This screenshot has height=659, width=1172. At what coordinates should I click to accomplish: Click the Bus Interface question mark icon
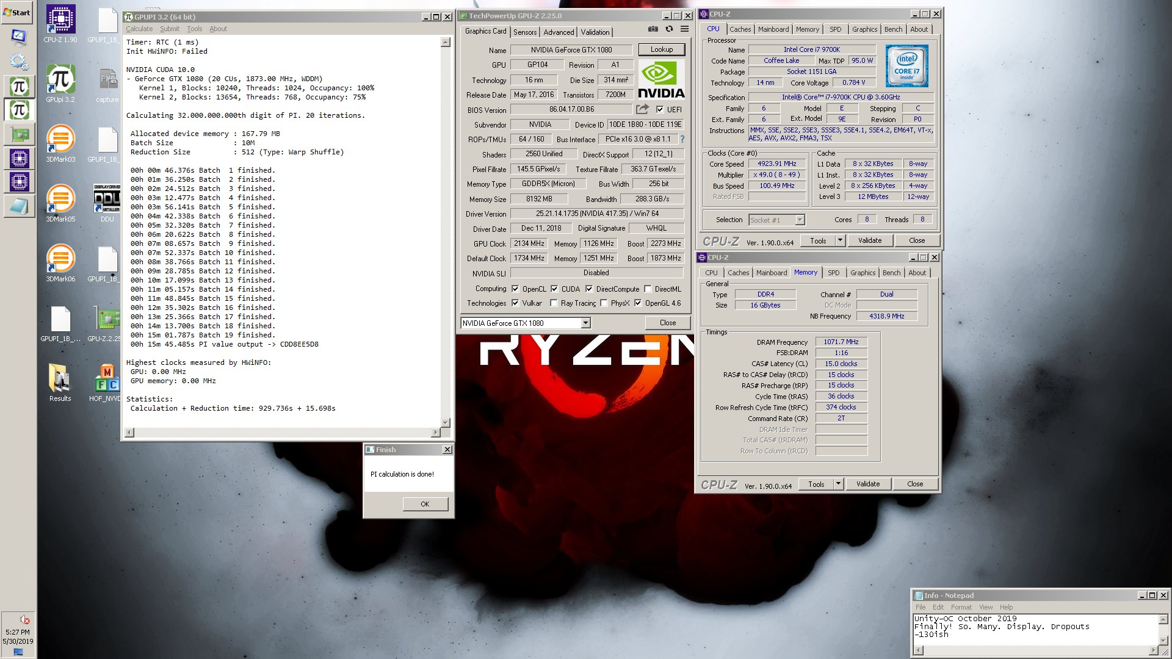click(682, 139)
